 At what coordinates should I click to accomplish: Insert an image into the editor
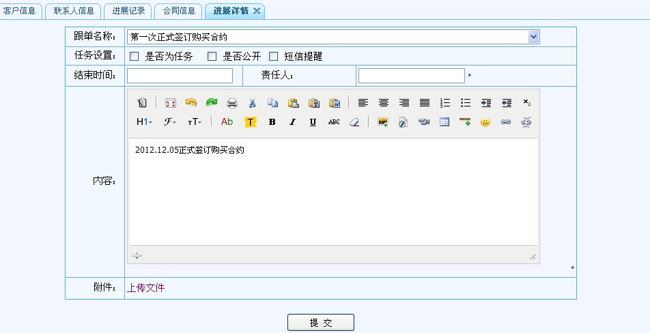(383, 121)
